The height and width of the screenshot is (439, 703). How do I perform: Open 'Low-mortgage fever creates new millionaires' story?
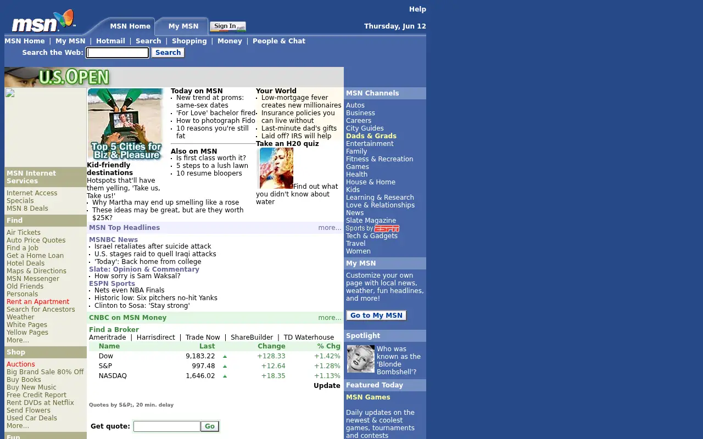pyautogui.click(x=302, y=102)
